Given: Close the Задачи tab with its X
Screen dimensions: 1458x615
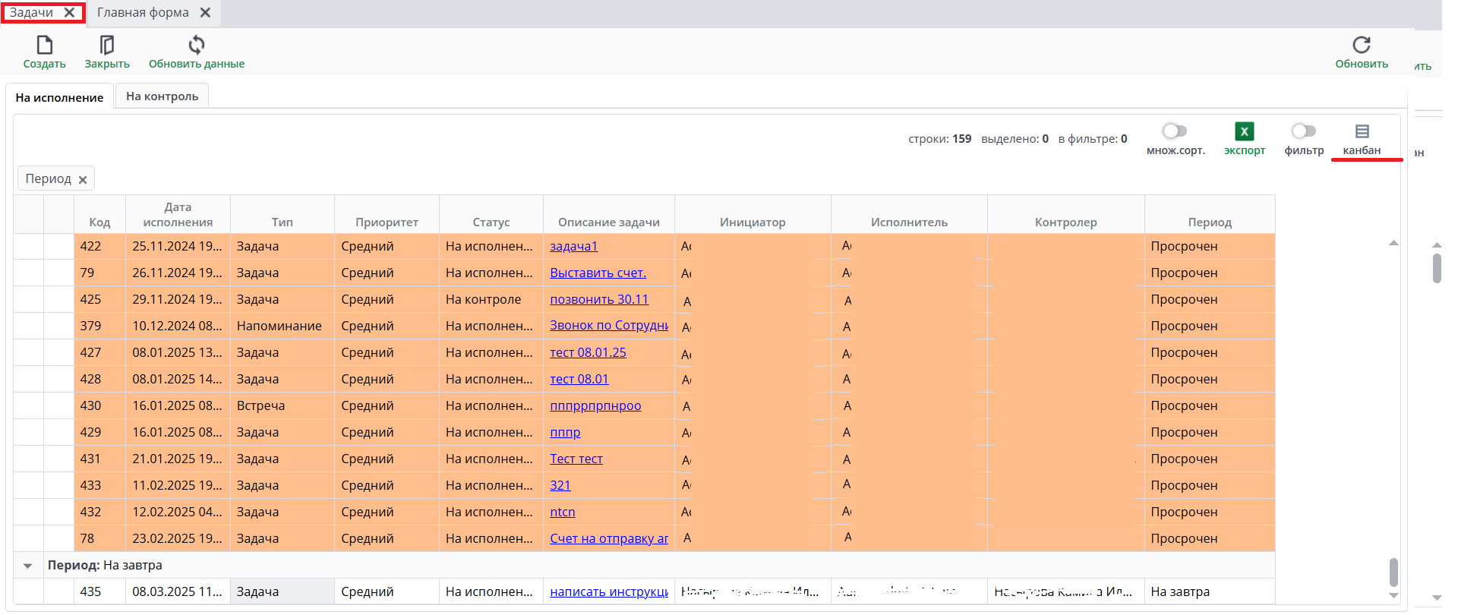Looking at the screenshot, I should pyautogui.click(x=70, y=13).
